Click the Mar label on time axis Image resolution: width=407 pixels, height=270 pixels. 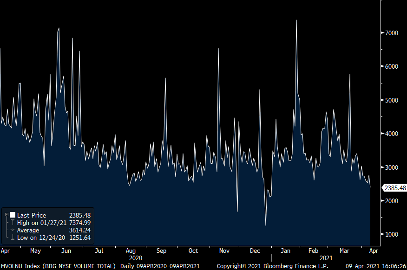(x=344, y=251)
